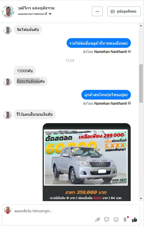Click the paperclip attach file icon
This screenshot has height=227, width=144.
click(98, 220)
